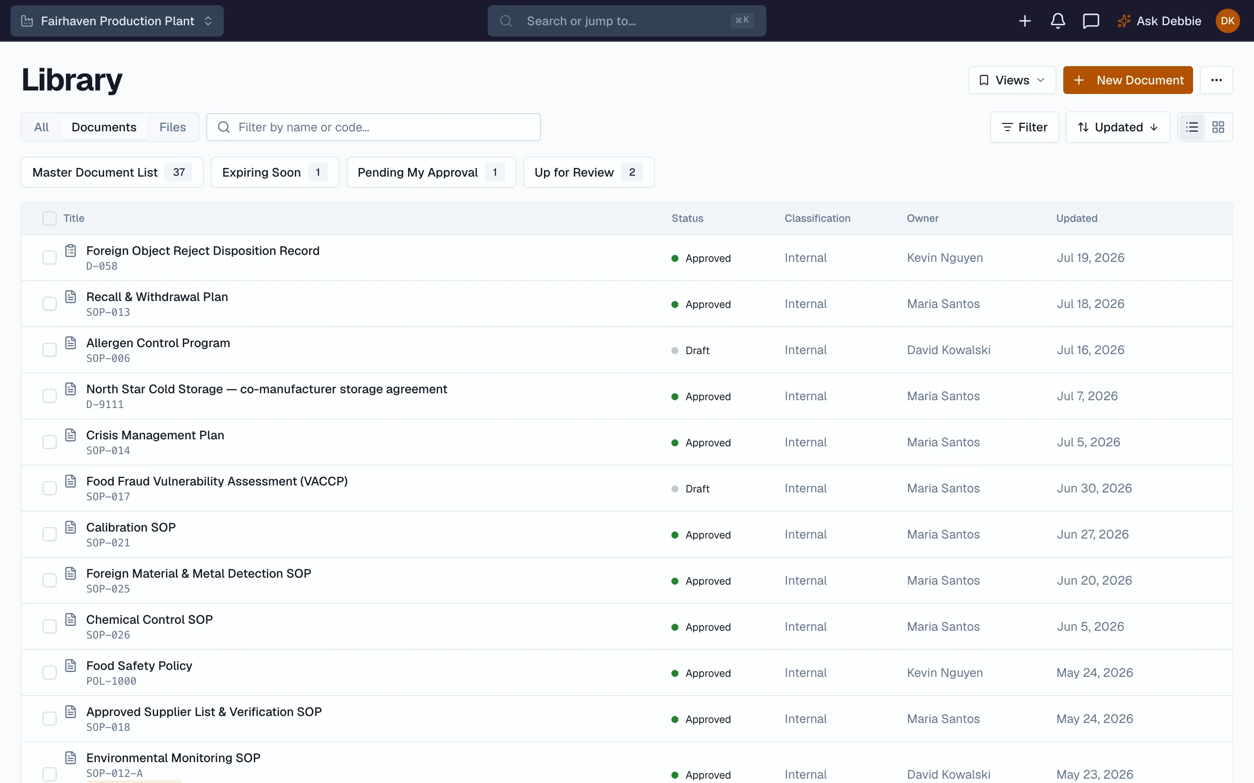Image resolution: width=1254 pixels, height=783 pixels.
Task: Click the Updated column header
Action: (x=1076, y=218)
